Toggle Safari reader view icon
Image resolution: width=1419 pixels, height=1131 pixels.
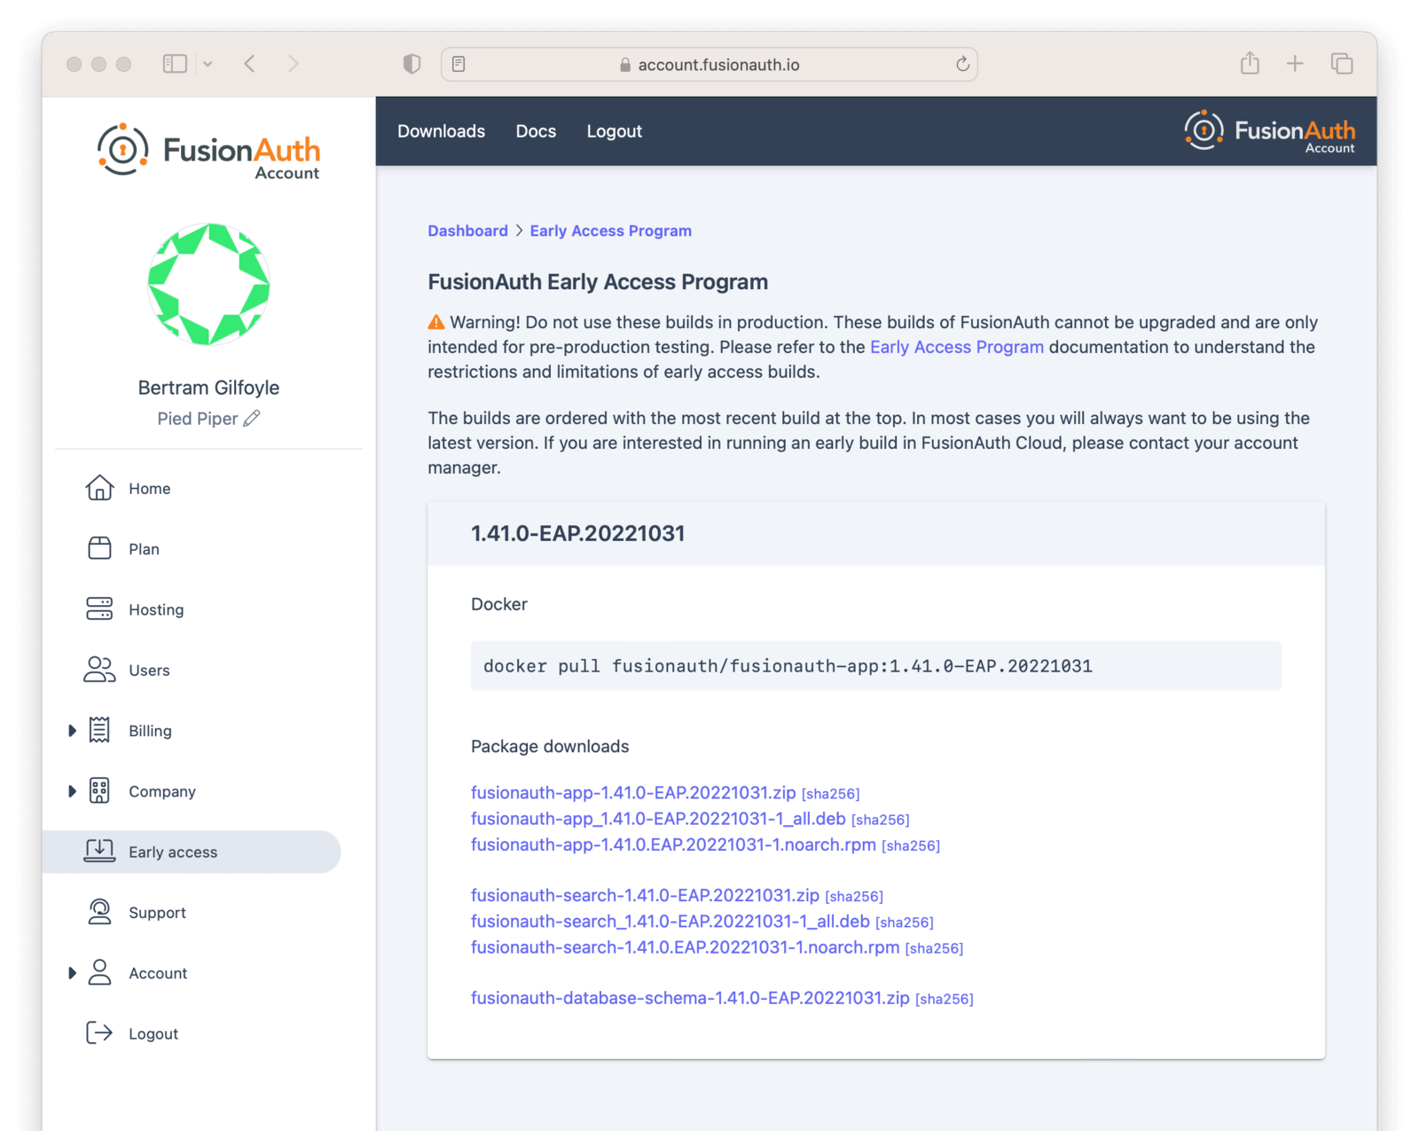tap(459, 64)
